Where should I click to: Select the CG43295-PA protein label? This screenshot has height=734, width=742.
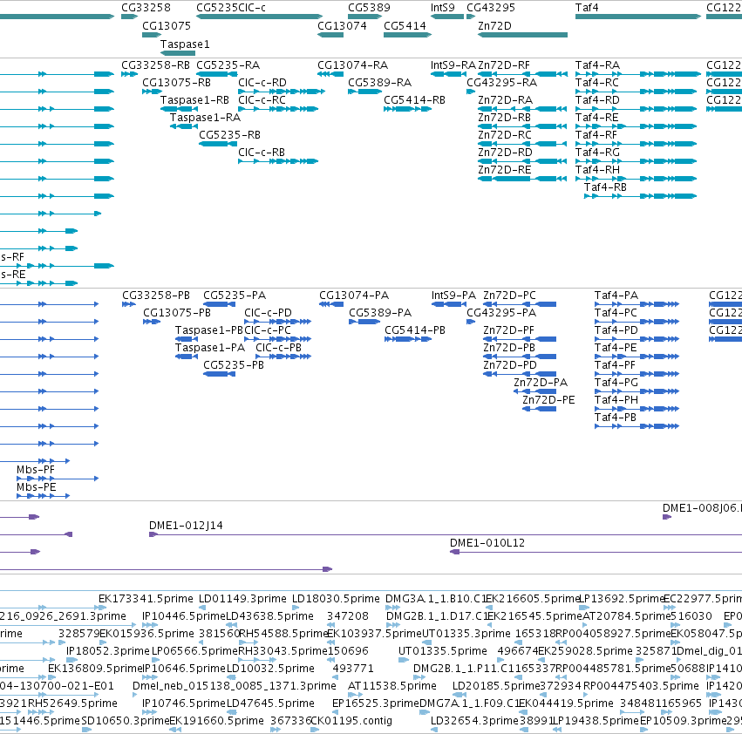pyautogui.click(x=501, y=313)
